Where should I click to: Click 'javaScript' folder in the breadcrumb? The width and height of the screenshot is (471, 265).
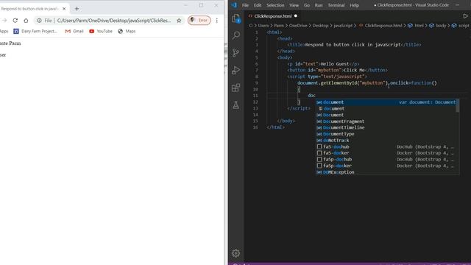[343, 26]
